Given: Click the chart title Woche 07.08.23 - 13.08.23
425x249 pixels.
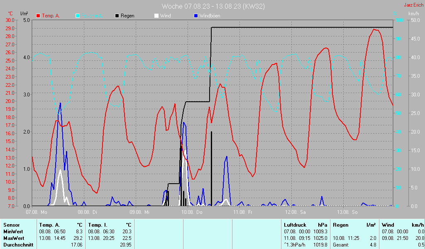Looking at the screenshot, I should pyautogui.click(x=213, y=6).
